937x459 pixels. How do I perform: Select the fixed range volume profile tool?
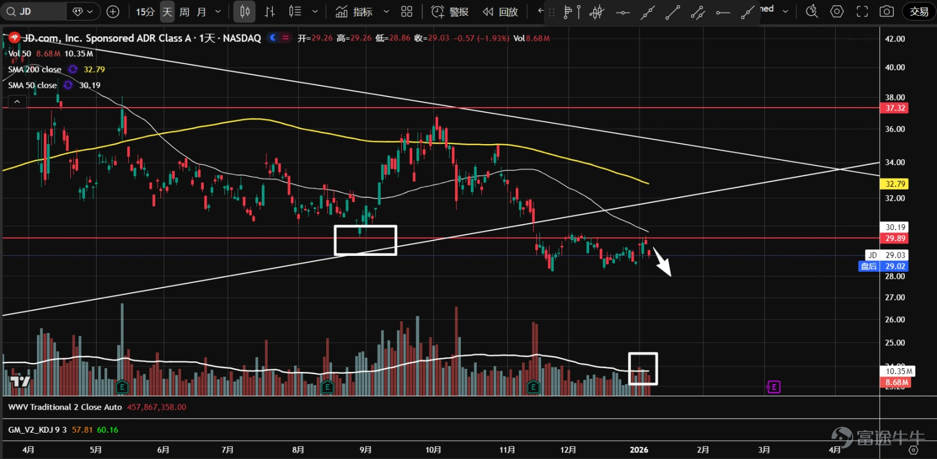coord(571,12)
